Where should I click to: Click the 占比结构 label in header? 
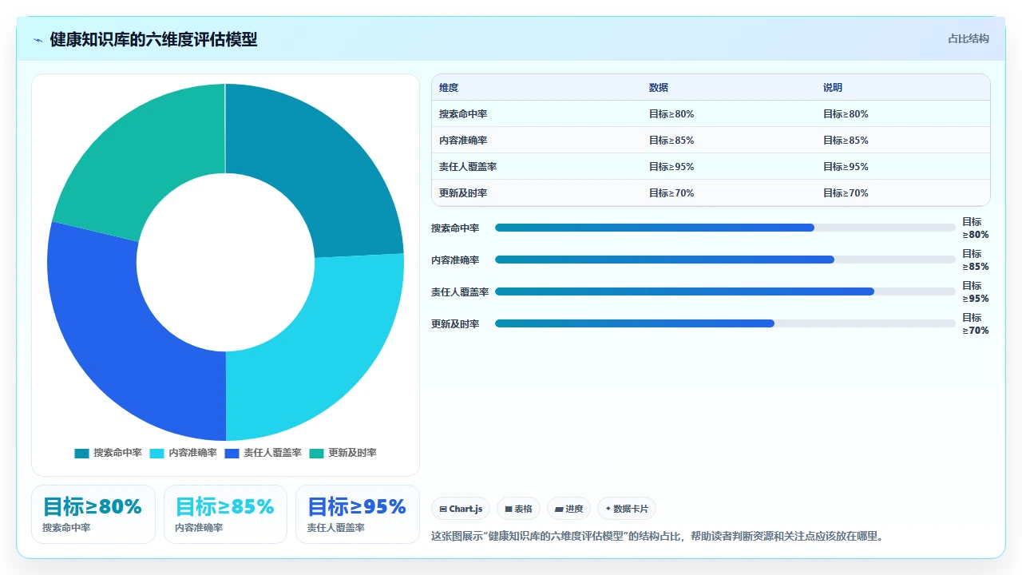click(969, 38)
